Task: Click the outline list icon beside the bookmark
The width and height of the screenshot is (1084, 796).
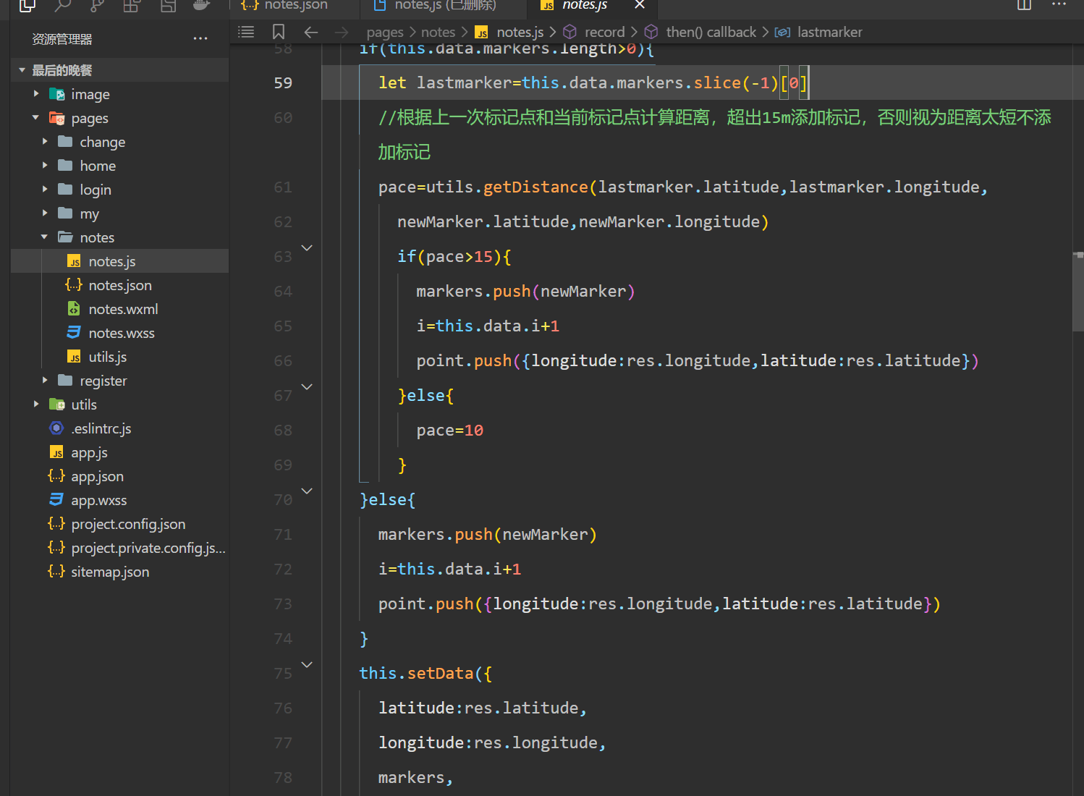Action: (246, 32)
